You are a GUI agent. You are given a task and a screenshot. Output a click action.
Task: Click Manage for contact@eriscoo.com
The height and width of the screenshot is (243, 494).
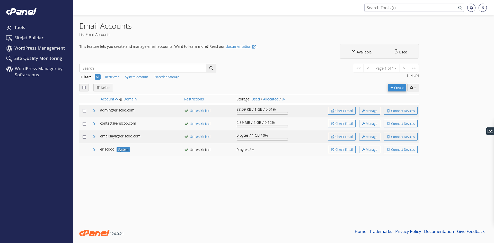click(369, 124)
